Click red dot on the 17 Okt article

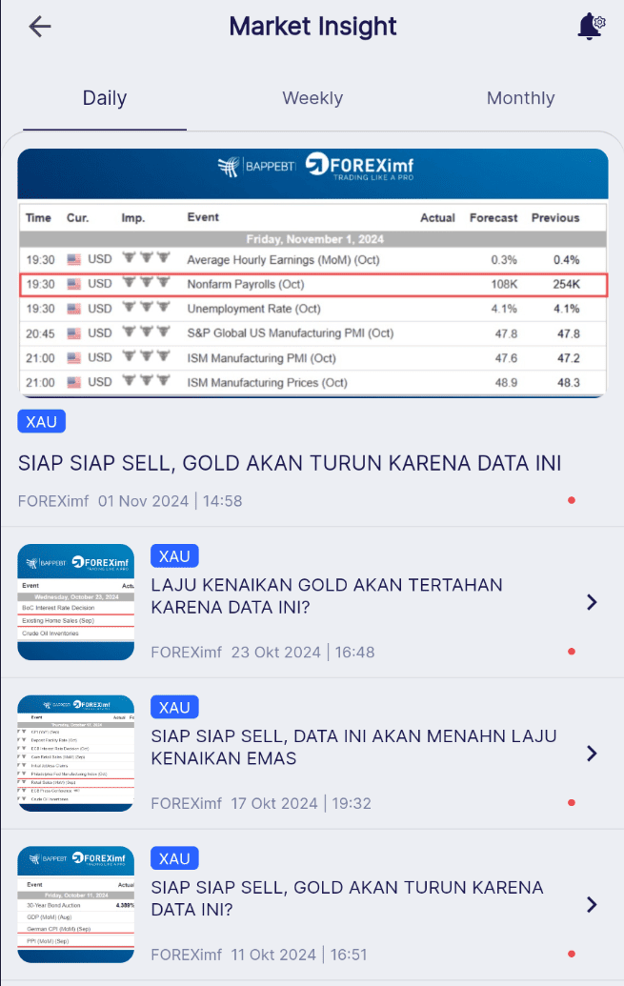572,803
